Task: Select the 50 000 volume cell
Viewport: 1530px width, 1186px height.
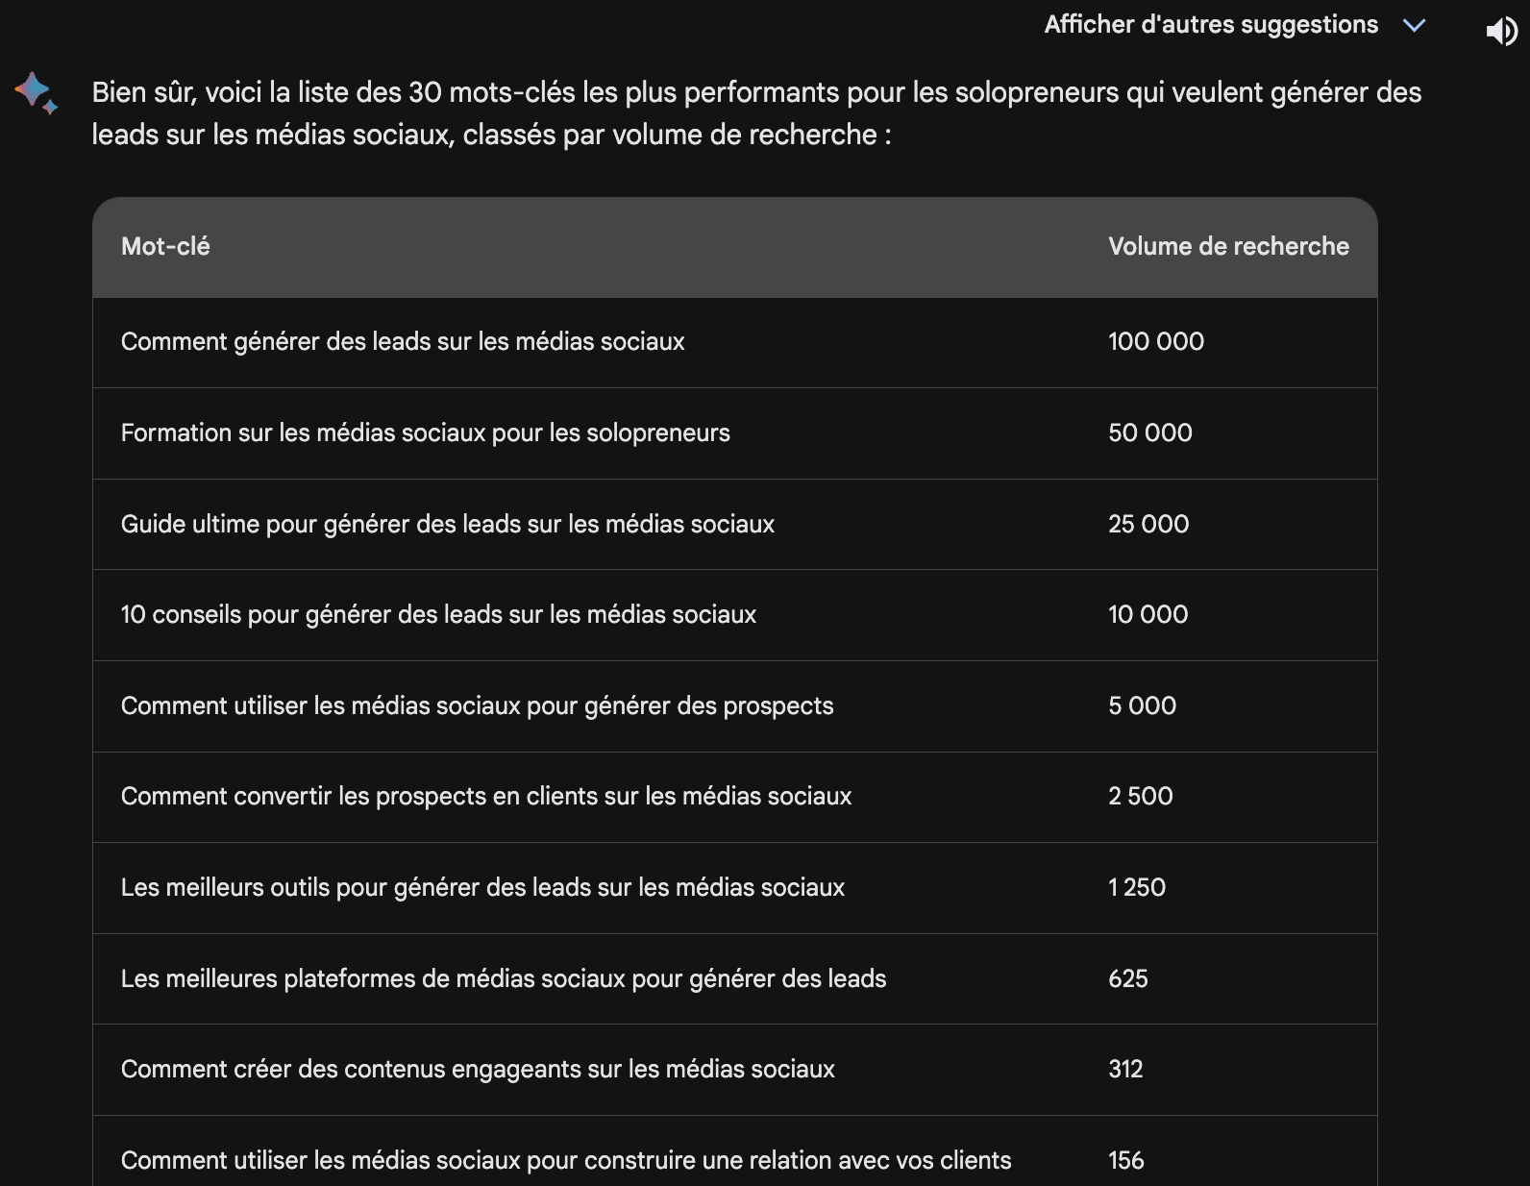Action: point(1149,433)
